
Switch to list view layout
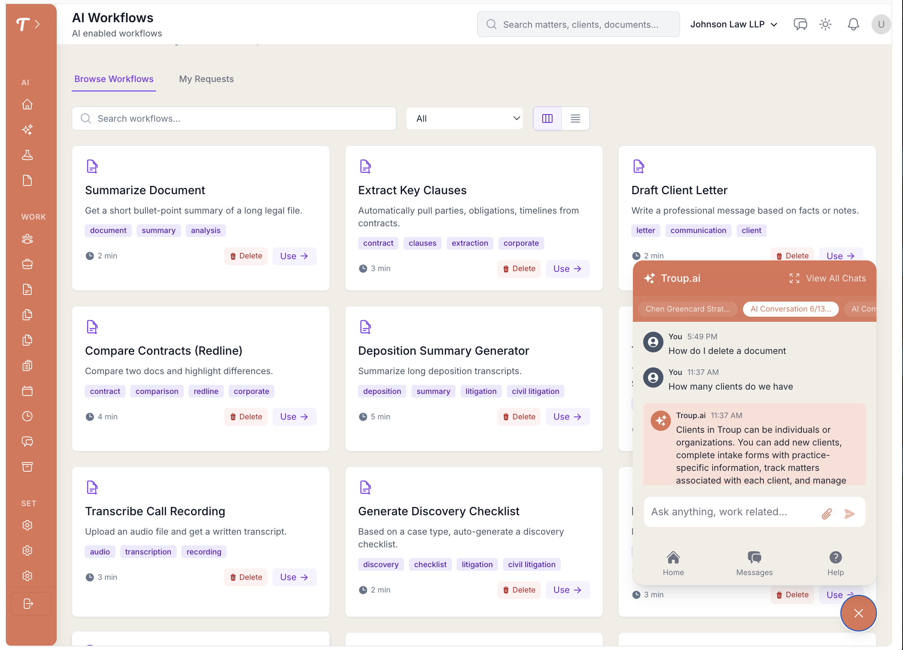click(x=575, y=119)
